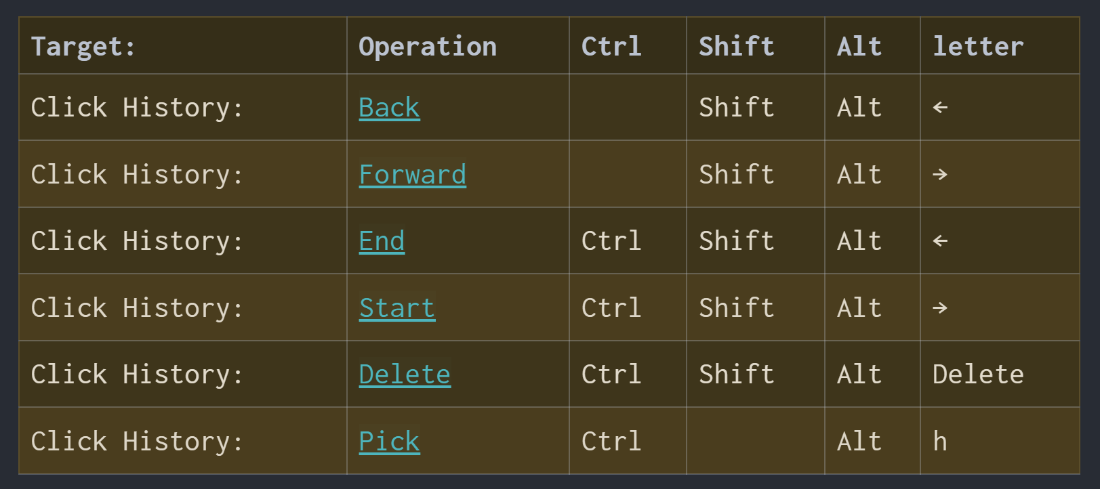The width and height of the screenshot is (1100, 489).
Task: Open the Pick link
Action: click(x=389, y=442)
